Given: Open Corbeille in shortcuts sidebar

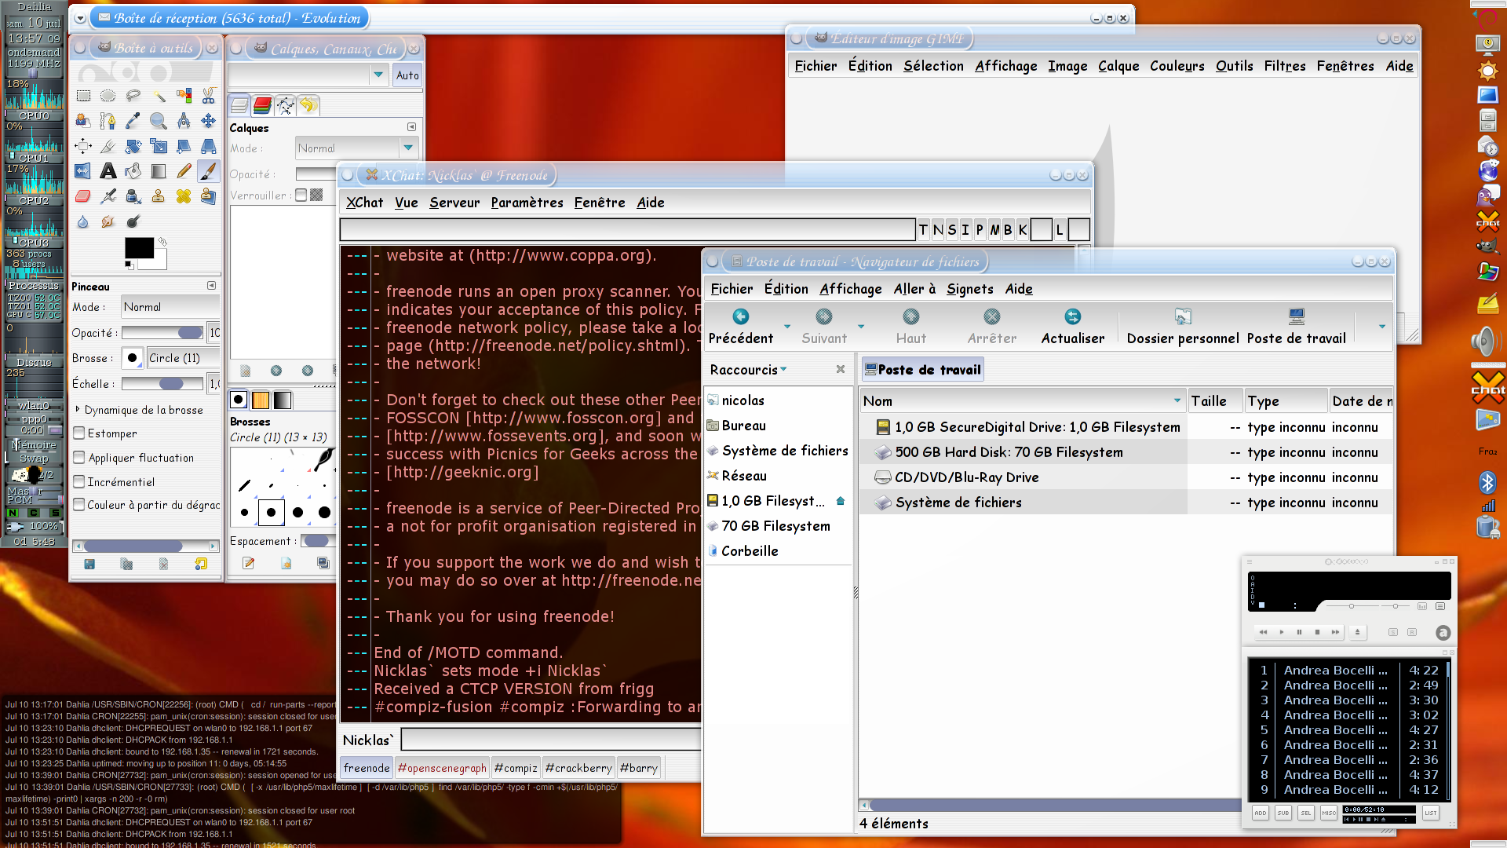Looking at the screenshot, I should pos(777,551).
